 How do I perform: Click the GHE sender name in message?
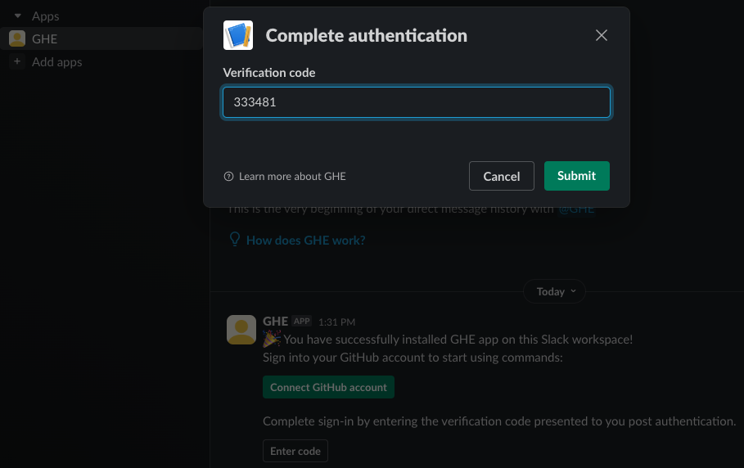[x=275, y=322]
